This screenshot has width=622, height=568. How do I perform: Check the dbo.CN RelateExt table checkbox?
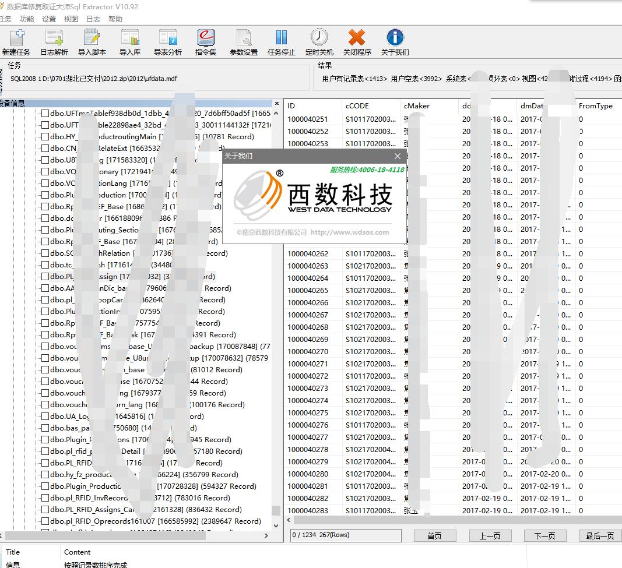[45, 148]
